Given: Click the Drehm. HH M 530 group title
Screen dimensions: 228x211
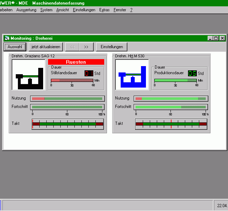Looking at the screenshot, I should pyautogui.click(x=130, y=56).
